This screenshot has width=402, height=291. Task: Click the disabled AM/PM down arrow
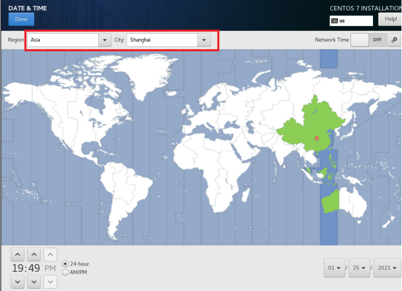click(x=50, y=282)
